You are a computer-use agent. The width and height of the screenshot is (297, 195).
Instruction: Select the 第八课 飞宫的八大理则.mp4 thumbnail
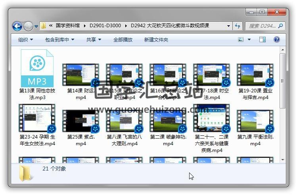(x=125, y=121)
